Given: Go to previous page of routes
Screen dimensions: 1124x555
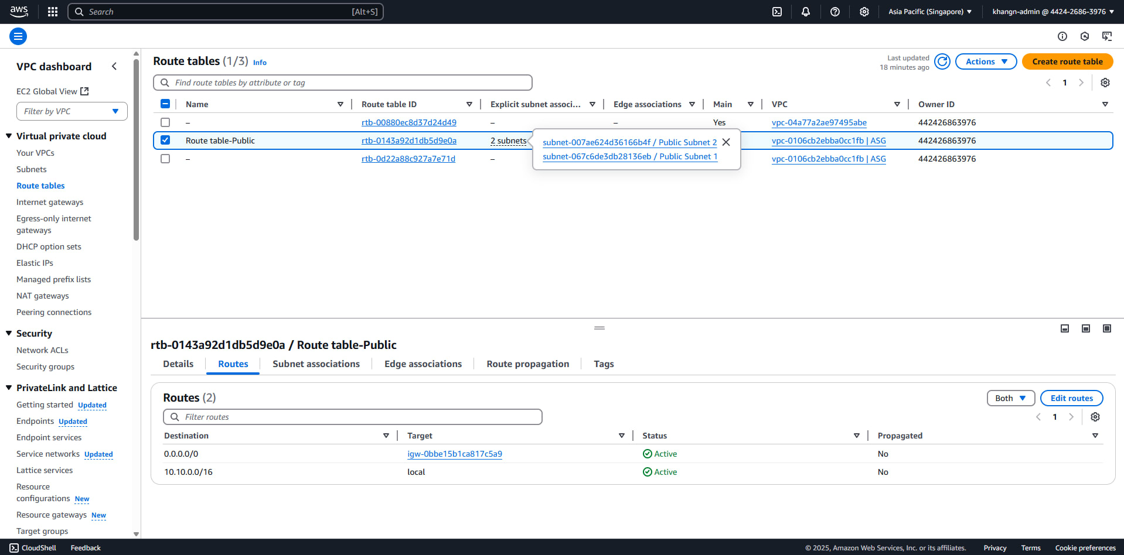Looking at the screenshot, I should pyautogui.click(x=1038, y=417).
